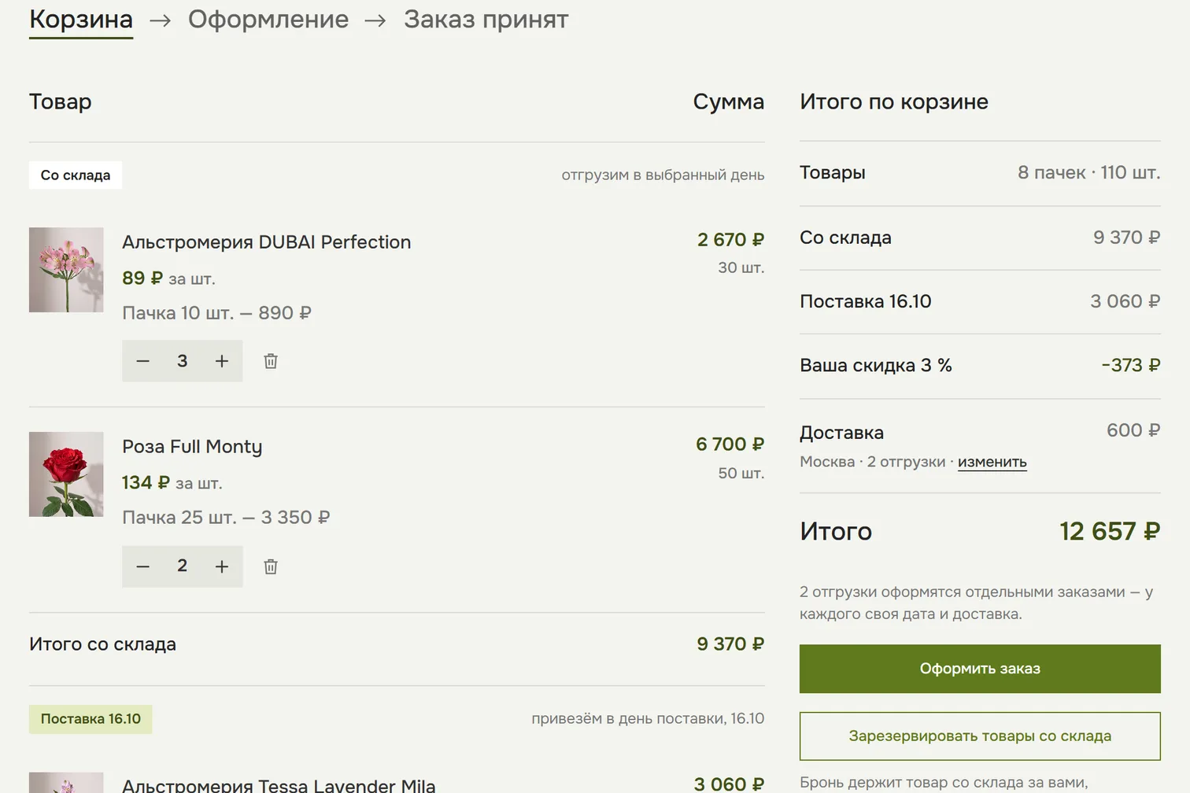Open the Заказ принят step
Image resolution: width=1190 pixels, height=793 pixels.
pyautogui.click(x=486, y=20)
